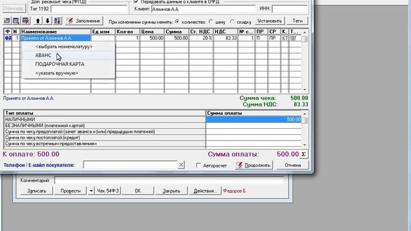Click the БЕЗНАЛИЧНЫМИ (платежной картой) row
Image resolution: width=411 pixels, height=231 pixels.
(x=105, y=126)
